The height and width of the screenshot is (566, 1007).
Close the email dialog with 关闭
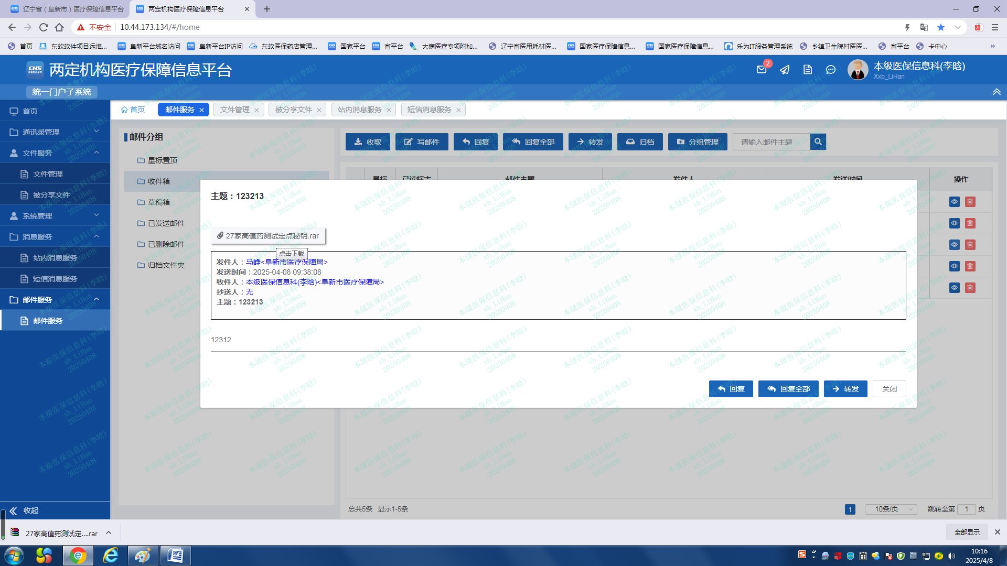coord(889,389)
